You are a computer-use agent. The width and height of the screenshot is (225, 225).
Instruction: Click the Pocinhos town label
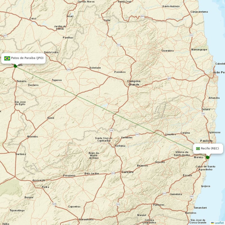click(120, 72)
